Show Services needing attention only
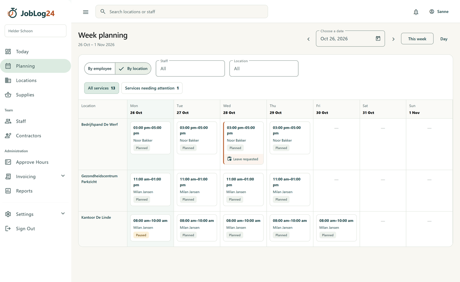 152,88
